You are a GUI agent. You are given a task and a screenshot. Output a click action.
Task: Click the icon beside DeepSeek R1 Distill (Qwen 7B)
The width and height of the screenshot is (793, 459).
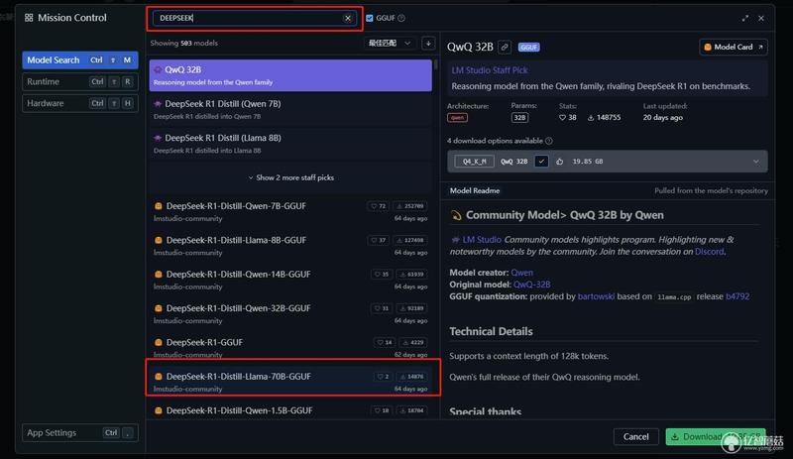(158, 103)
